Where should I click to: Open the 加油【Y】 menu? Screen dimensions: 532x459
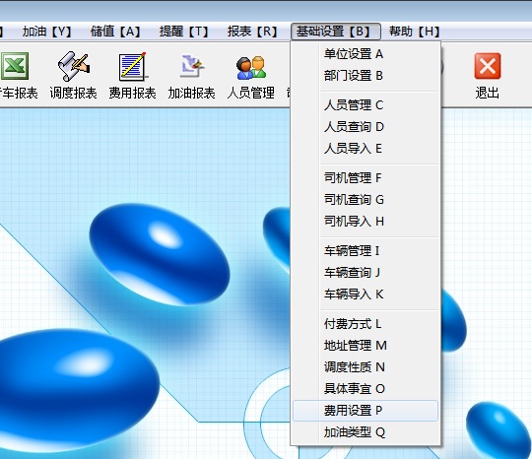click(x=47, y=32)
